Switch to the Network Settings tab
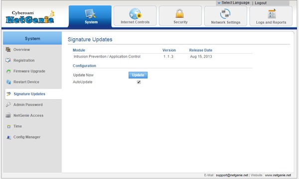Screen dimensions: 299x179 pyautogui.click(x=226, y=16)
